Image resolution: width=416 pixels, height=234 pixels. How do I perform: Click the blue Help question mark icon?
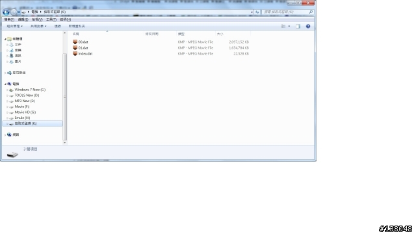pyautogui.click(x=307, y=26)
